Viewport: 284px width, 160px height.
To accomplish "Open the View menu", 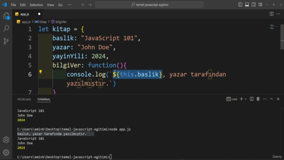I will pos(50,5).
